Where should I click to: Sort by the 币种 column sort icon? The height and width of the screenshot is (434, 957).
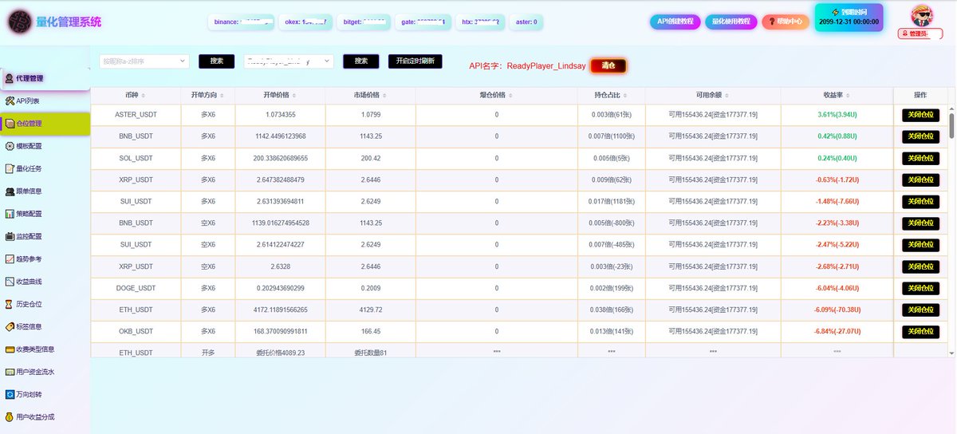143,94
